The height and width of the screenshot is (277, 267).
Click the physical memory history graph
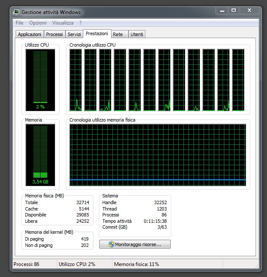tap(158, 155)
